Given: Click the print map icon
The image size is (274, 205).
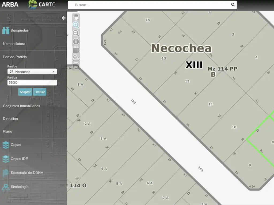Looking at the screenshot, I should click(x=76, y=66).
